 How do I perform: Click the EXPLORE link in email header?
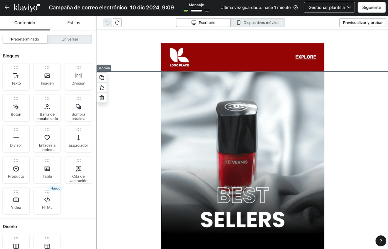[306, 57]
